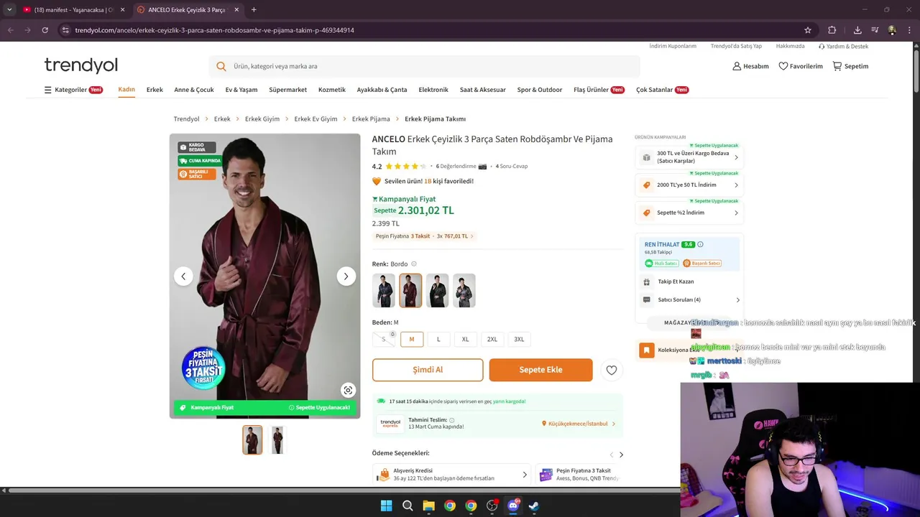Expand Sepette %2 İndirim campaign

689,213
